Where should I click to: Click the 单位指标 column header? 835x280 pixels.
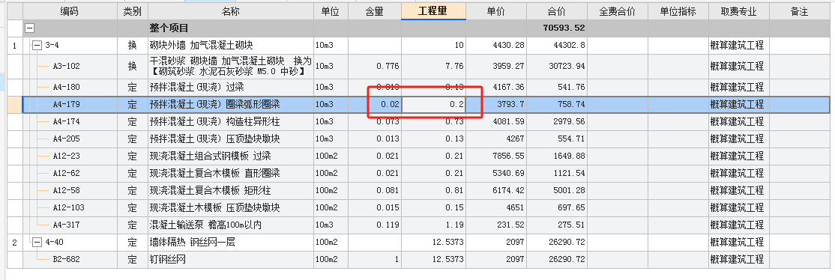tap(678, 11)
